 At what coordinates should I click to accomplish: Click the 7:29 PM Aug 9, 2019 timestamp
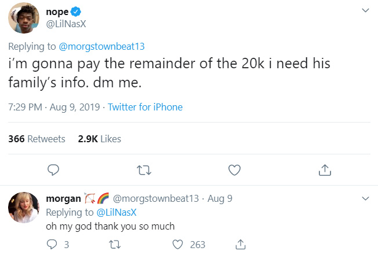coord(54,107)
